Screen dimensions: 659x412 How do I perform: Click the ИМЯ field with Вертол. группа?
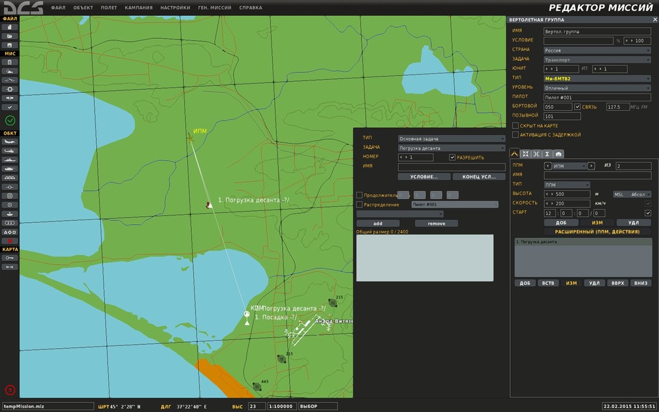click(597, 31)
